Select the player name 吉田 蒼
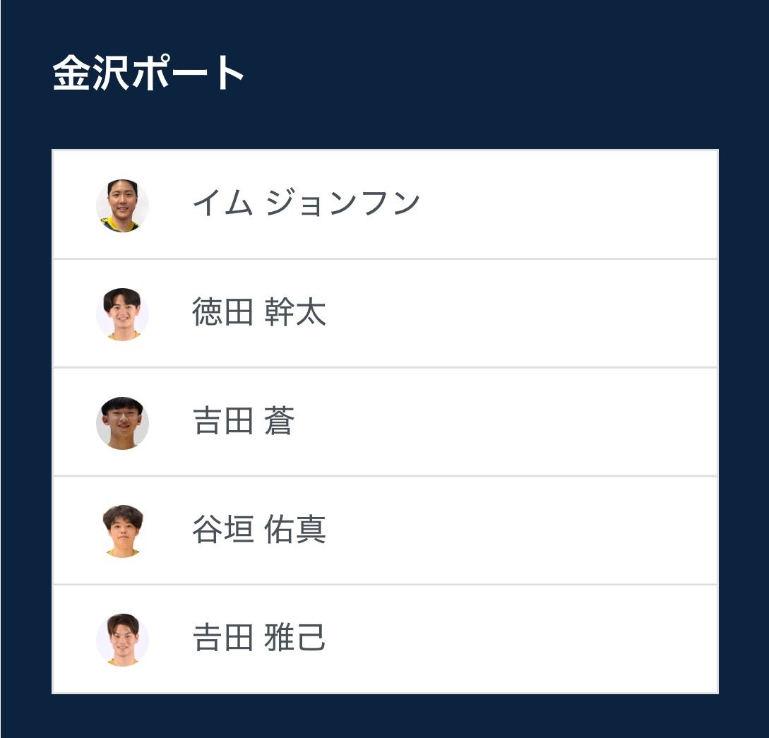Viewport: 769px width, 738px height. (243, 422)
